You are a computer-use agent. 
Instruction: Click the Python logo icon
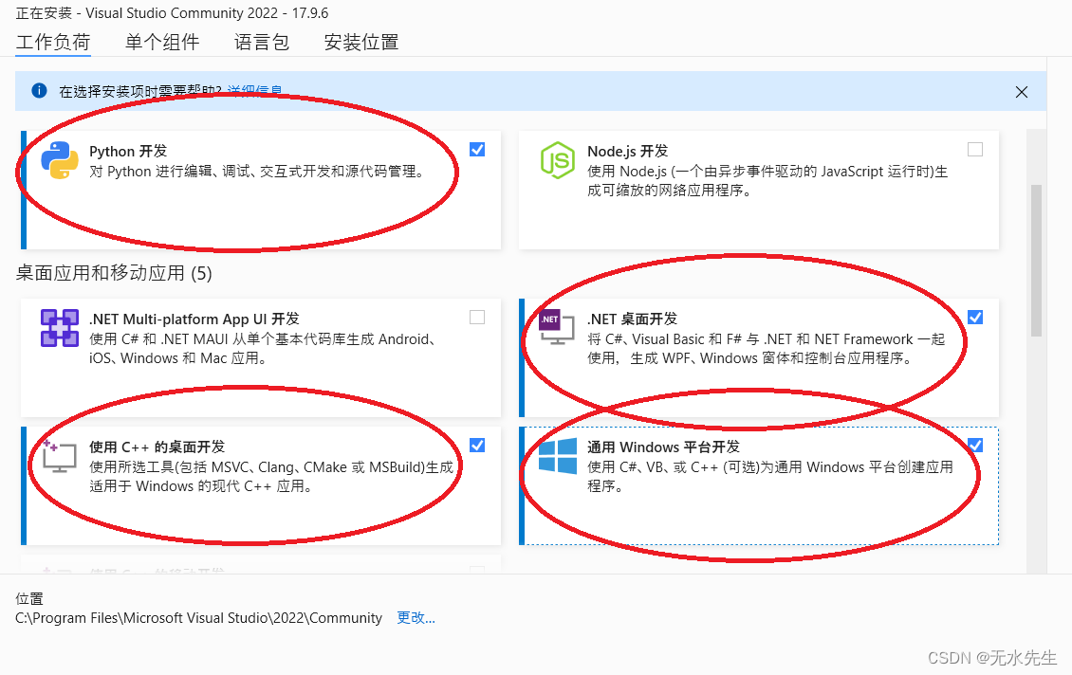pos(60,160)
